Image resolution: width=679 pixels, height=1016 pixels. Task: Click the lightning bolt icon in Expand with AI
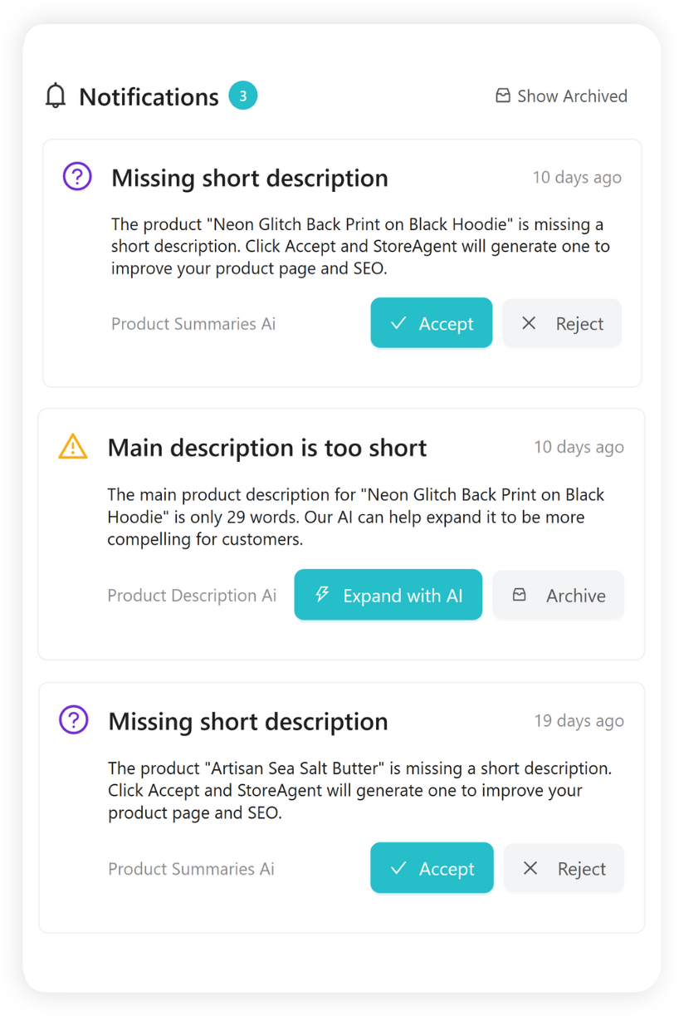pos(322,595)
